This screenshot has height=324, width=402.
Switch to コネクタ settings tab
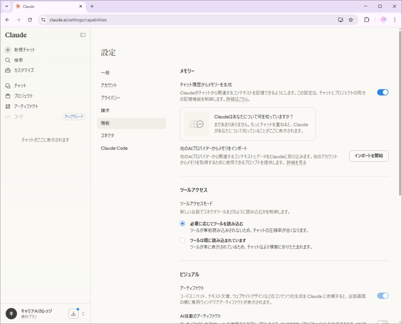tap(108, 135)
